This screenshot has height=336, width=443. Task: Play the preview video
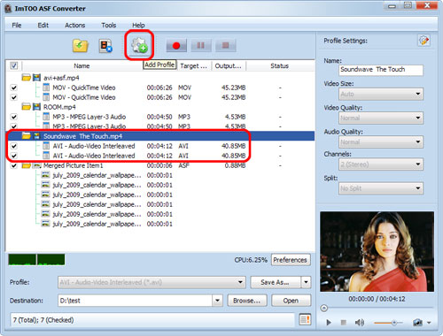329,323
